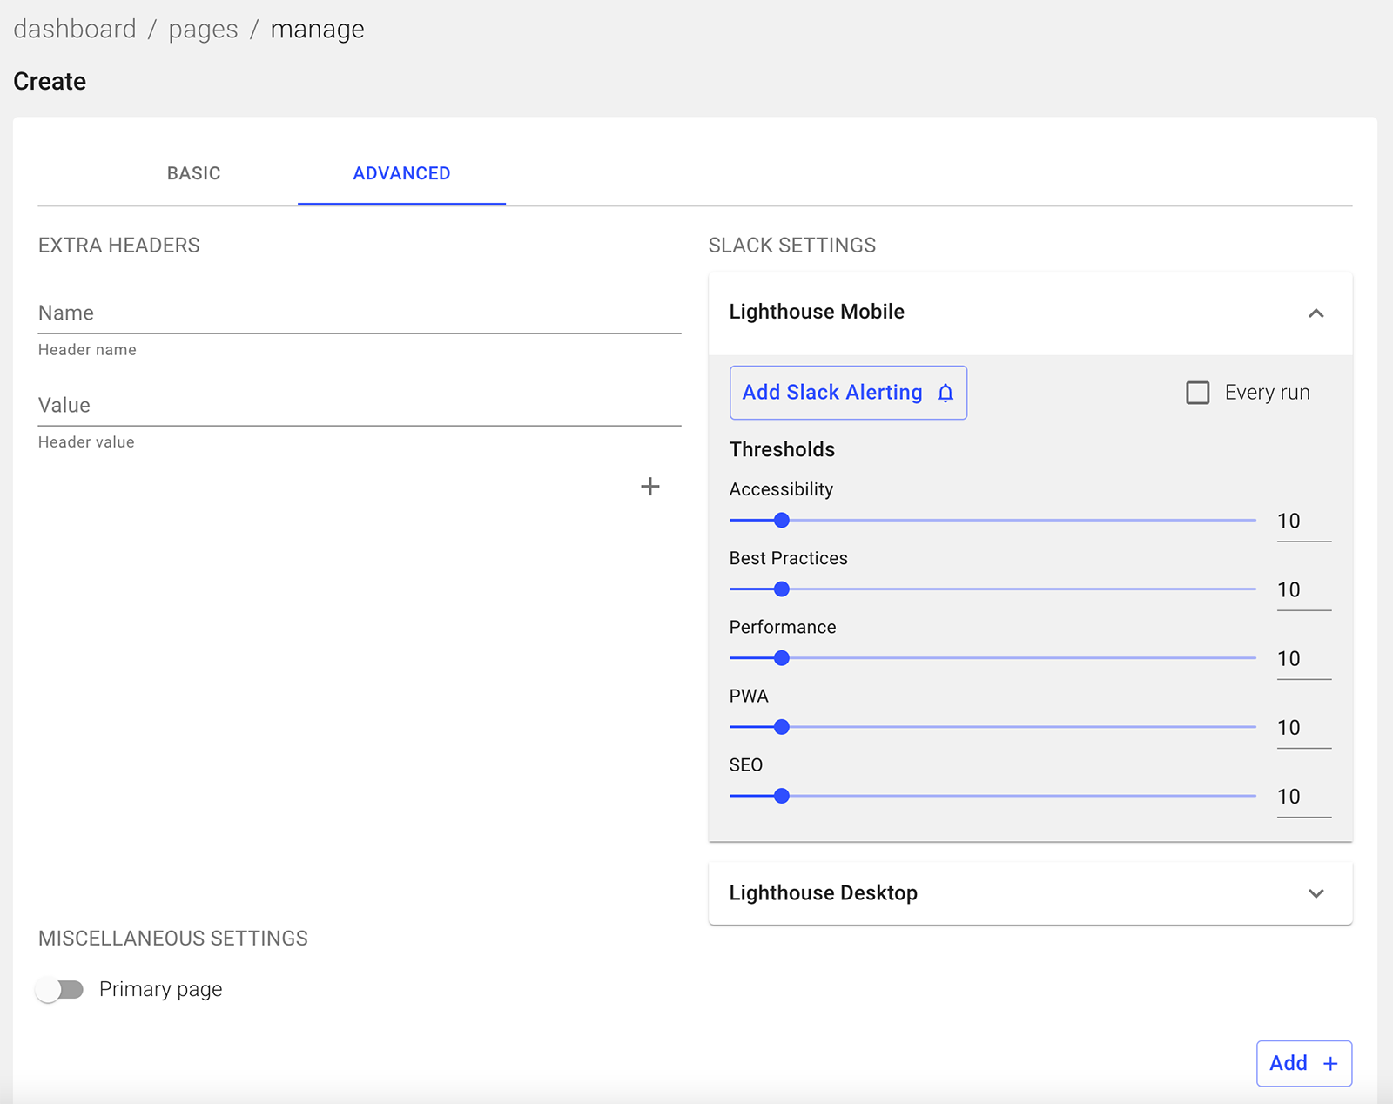
Task: Toggle the Primary page switch
Action: (x=59, y=990)
